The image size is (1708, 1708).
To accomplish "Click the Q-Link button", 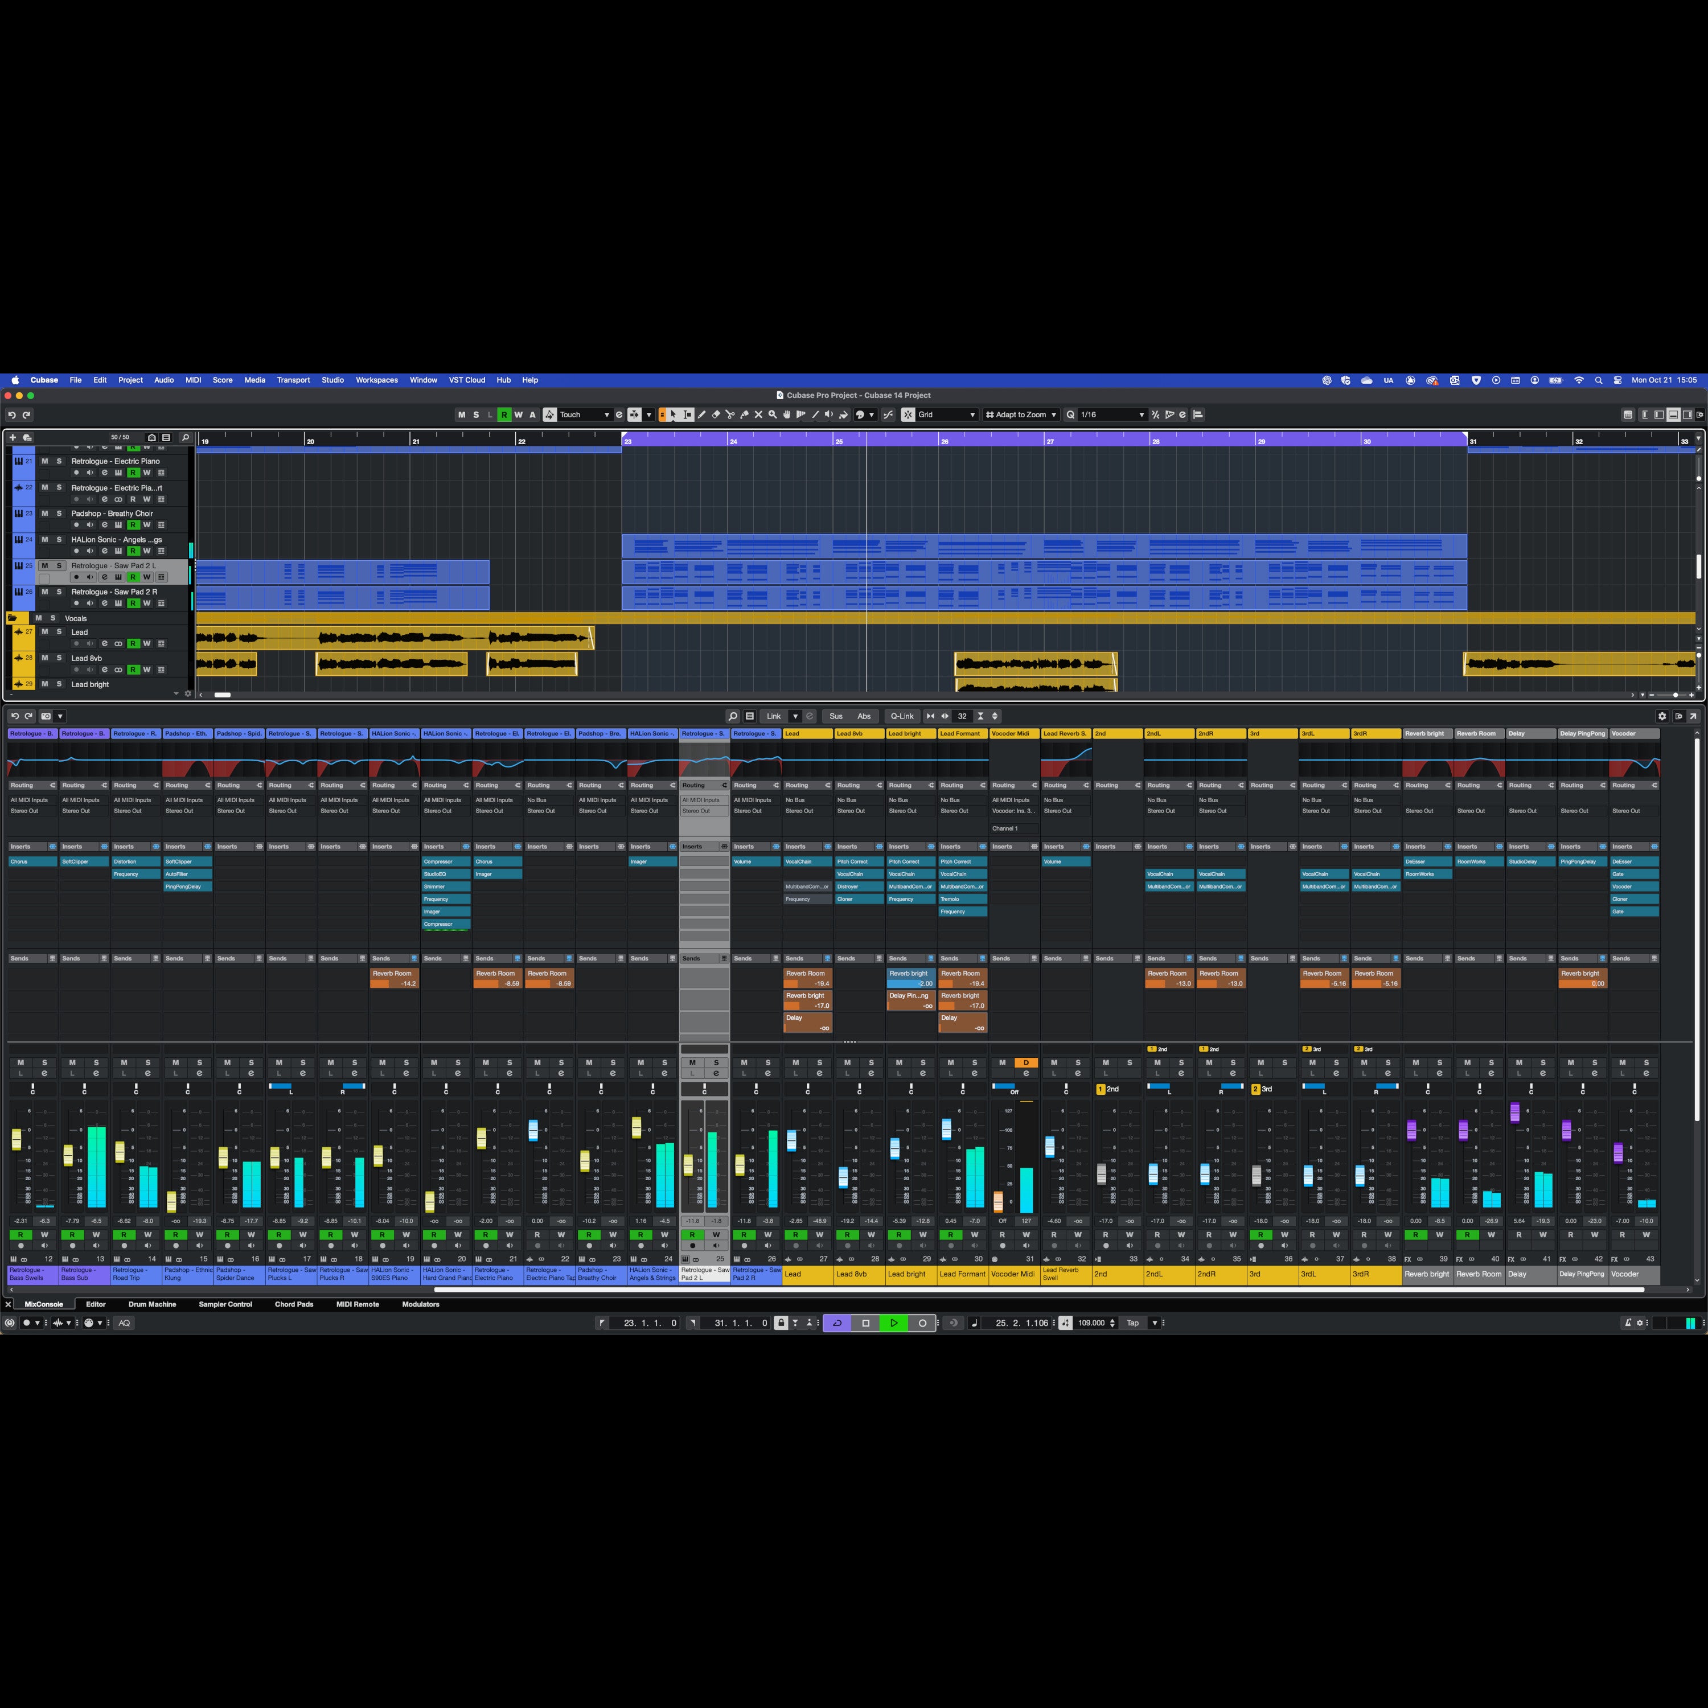I will [902, 716].
